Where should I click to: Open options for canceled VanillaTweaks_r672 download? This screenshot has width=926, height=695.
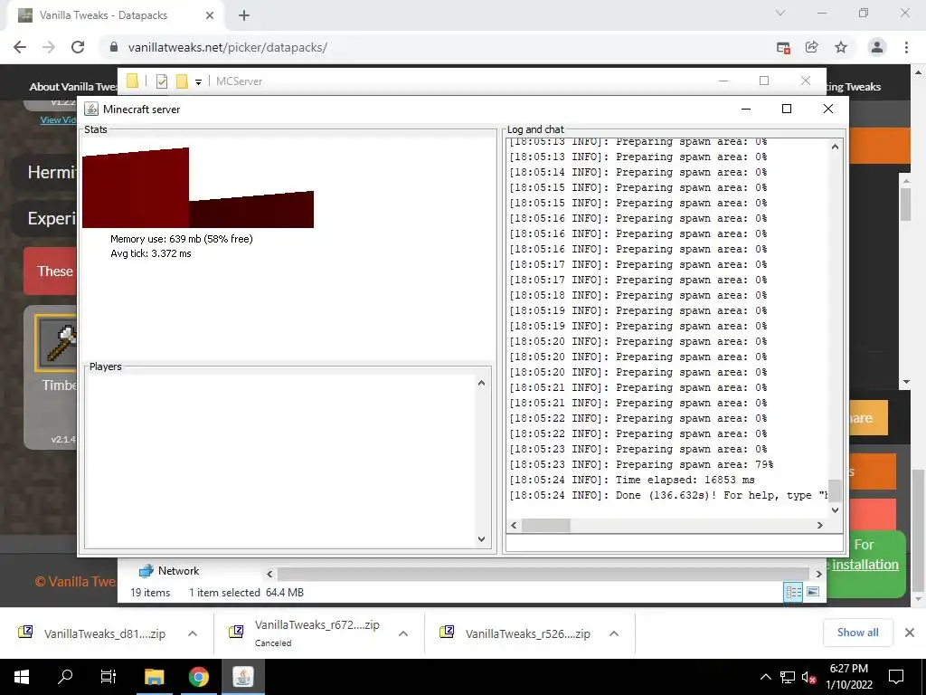coord(403,633)
